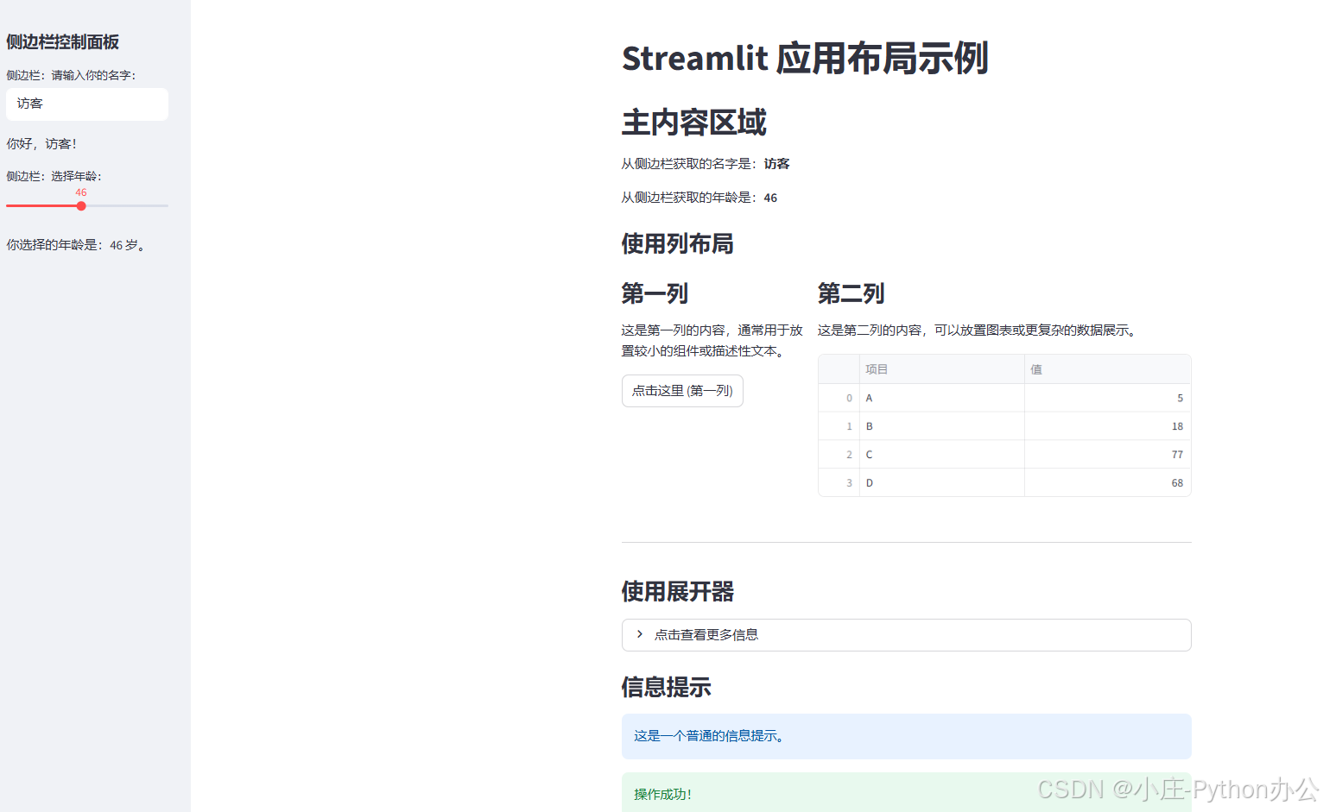Viewport: 1323px width, 812px height.
Task: Click the "使用列布局" section heading
Action: pos(677,243)
